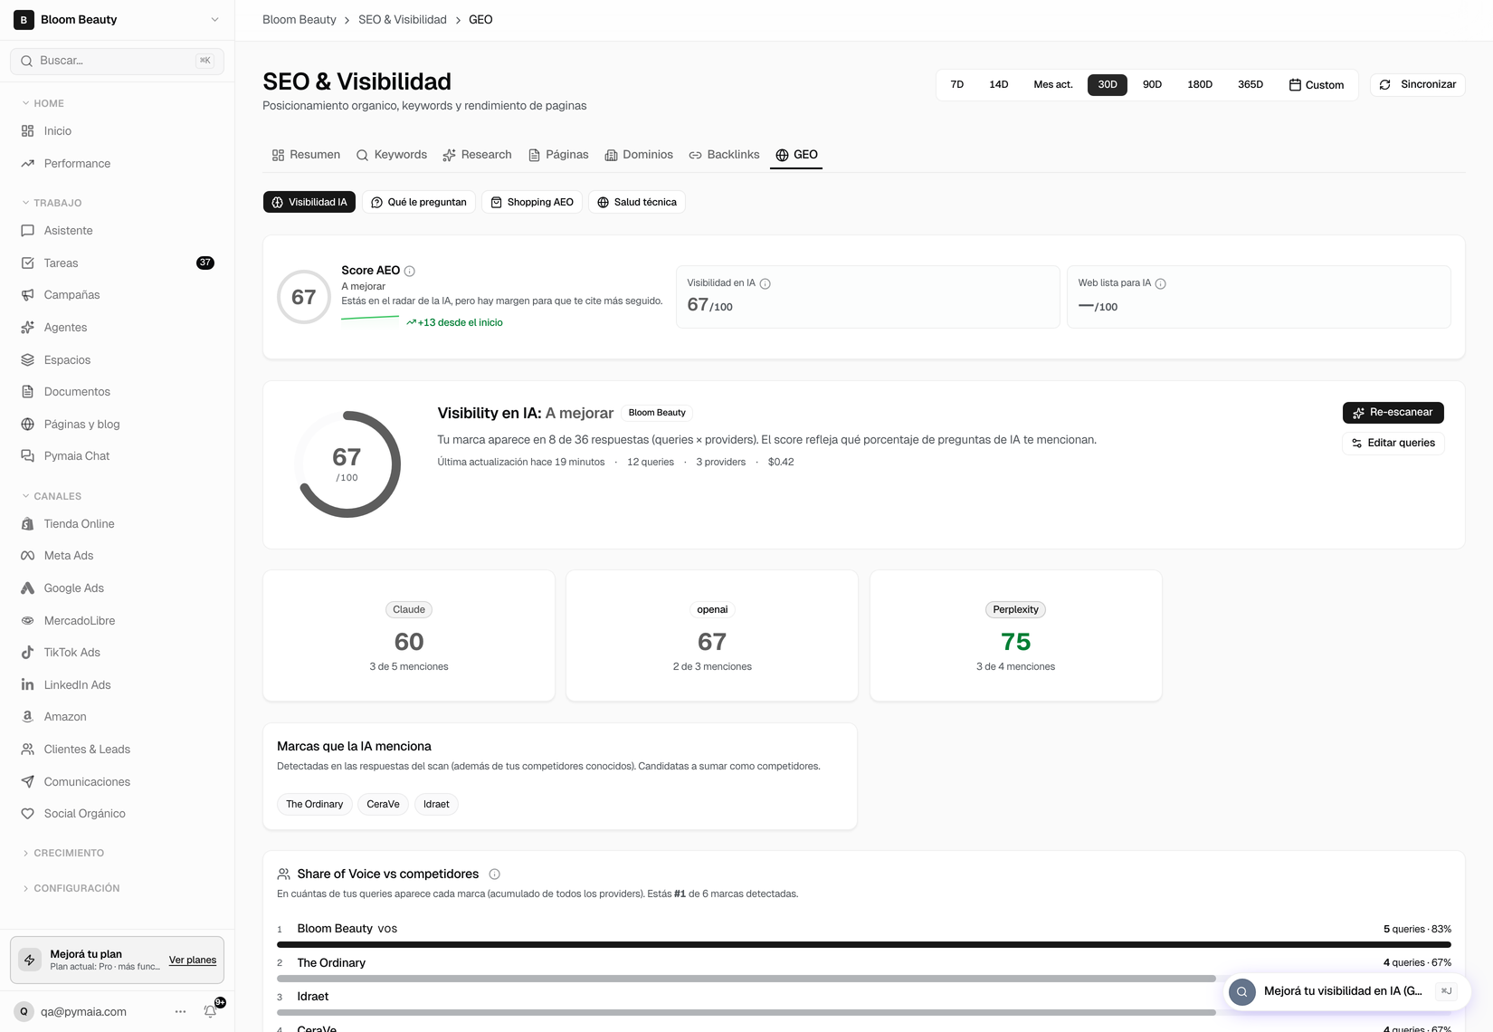The height and width of the screenshot is (1032, 1493).
Task: Open Documentos file icon
Action: pos(27,392)
